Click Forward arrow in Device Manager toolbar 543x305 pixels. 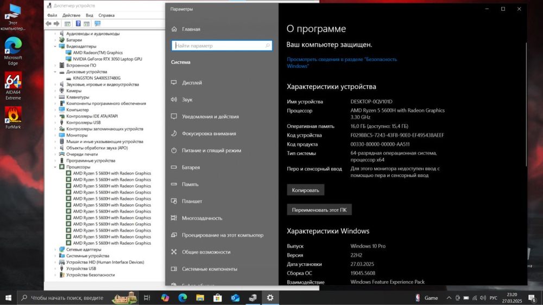pyautogui.click(x=56, y=23)
